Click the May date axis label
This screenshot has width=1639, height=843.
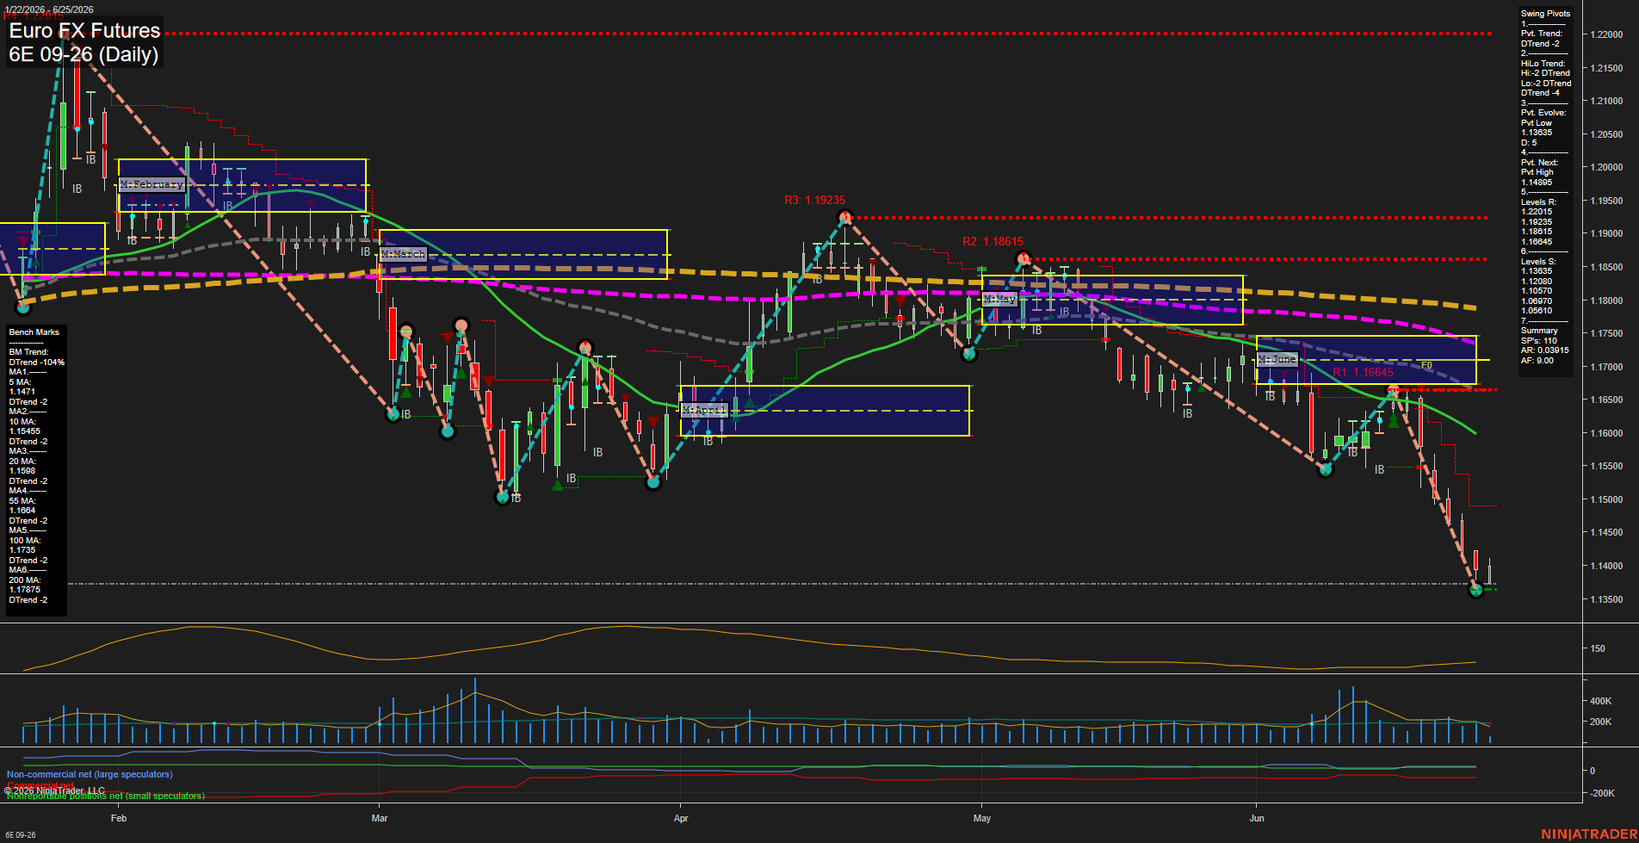point(982,818)
